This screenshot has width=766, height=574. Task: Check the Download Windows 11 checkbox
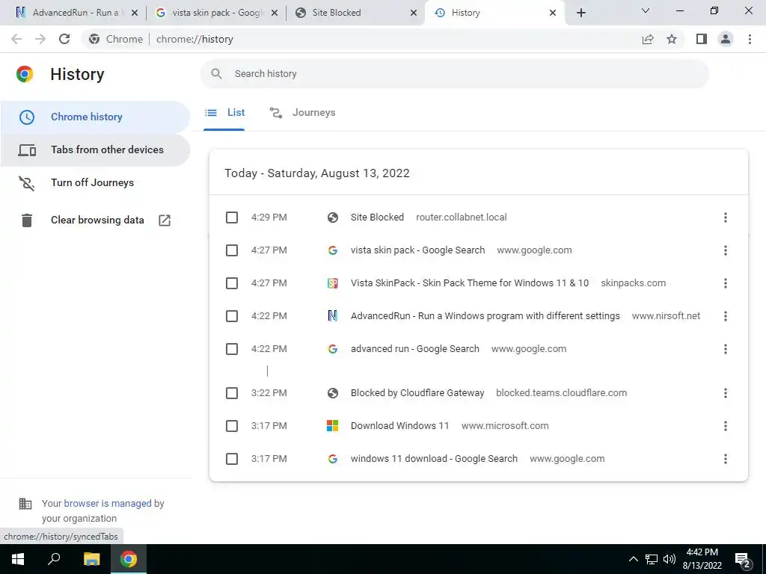tap(232, 426)
